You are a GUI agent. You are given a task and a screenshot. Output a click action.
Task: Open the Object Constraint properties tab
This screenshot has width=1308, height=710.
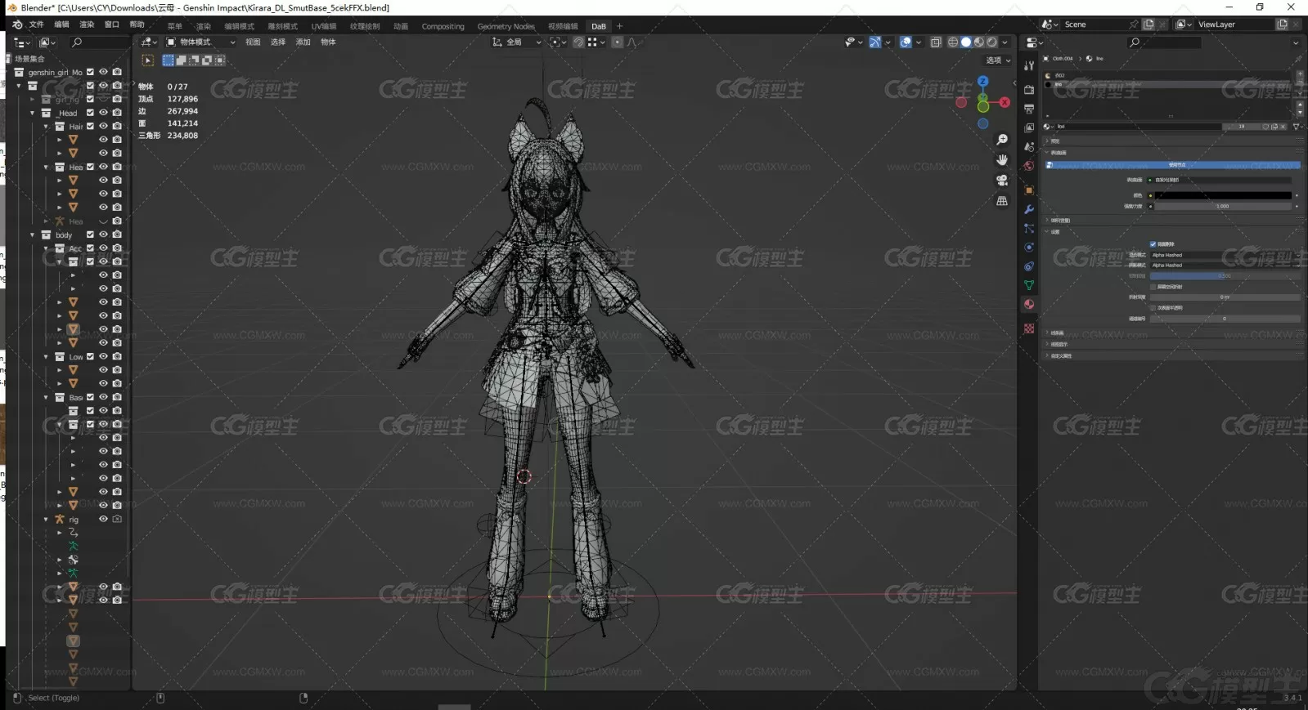(x=1029, y=266)
